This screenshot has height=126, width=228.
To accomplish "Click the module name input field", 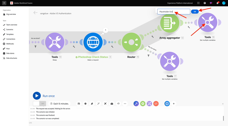I will click(174, 12).
